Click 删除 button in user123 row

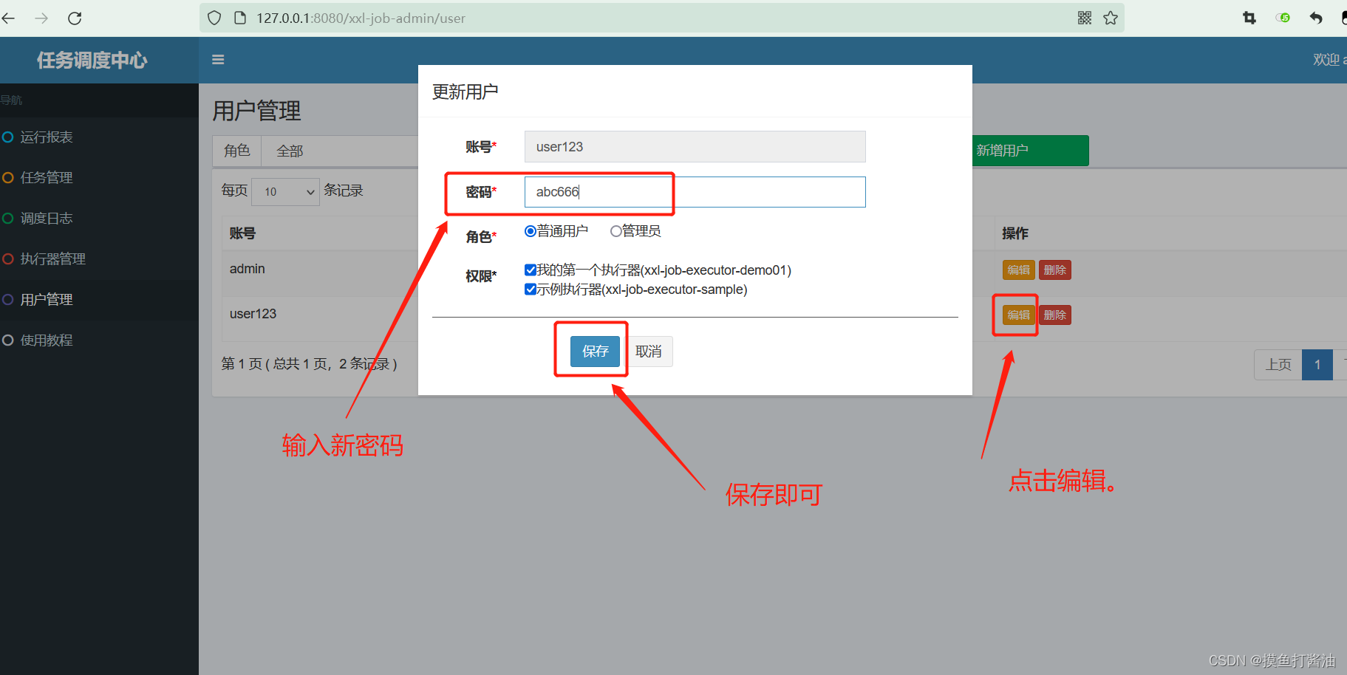point(1054,315)
